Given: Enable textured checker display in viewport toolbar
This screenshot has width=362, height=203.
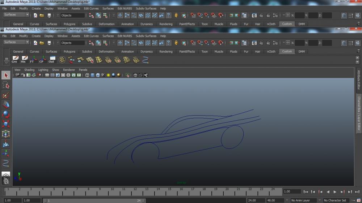Looking at the screenshot, I should (x=103, y=75).
